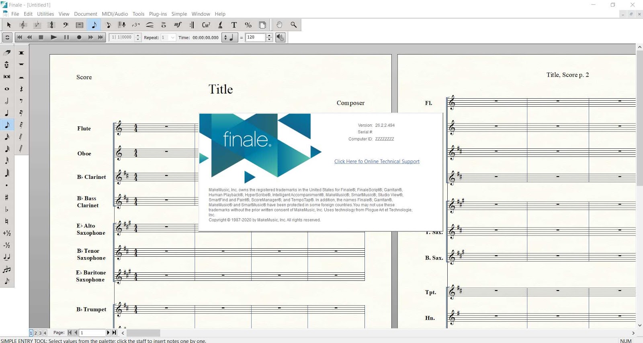Select the Zoom magnifier tool

coord(294,25)
